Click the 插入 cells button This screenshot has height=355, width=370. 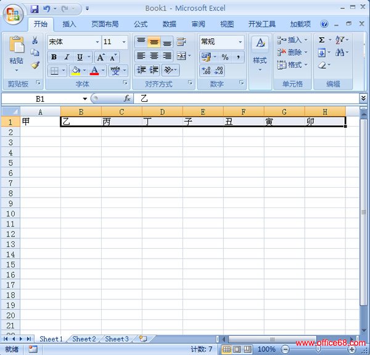(x=292, y=40)
